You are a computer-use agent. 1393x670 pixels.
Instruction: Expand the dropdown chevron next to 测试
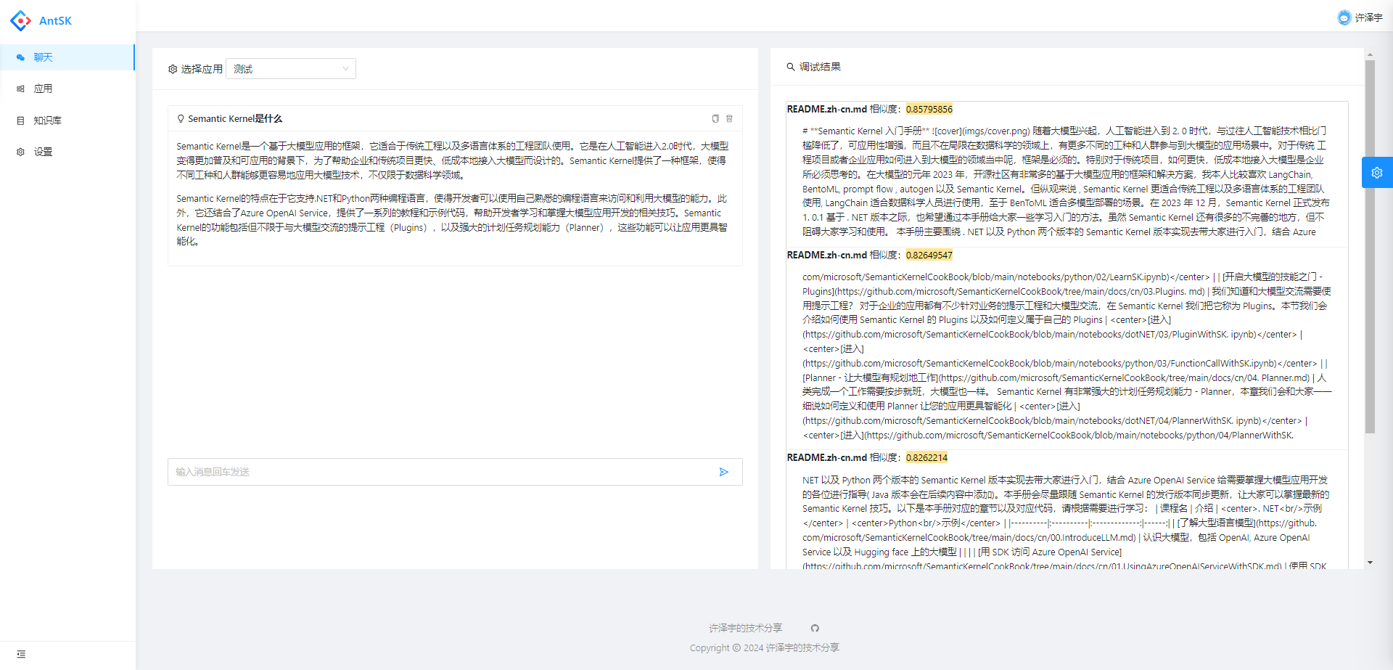tap(345, 68)
